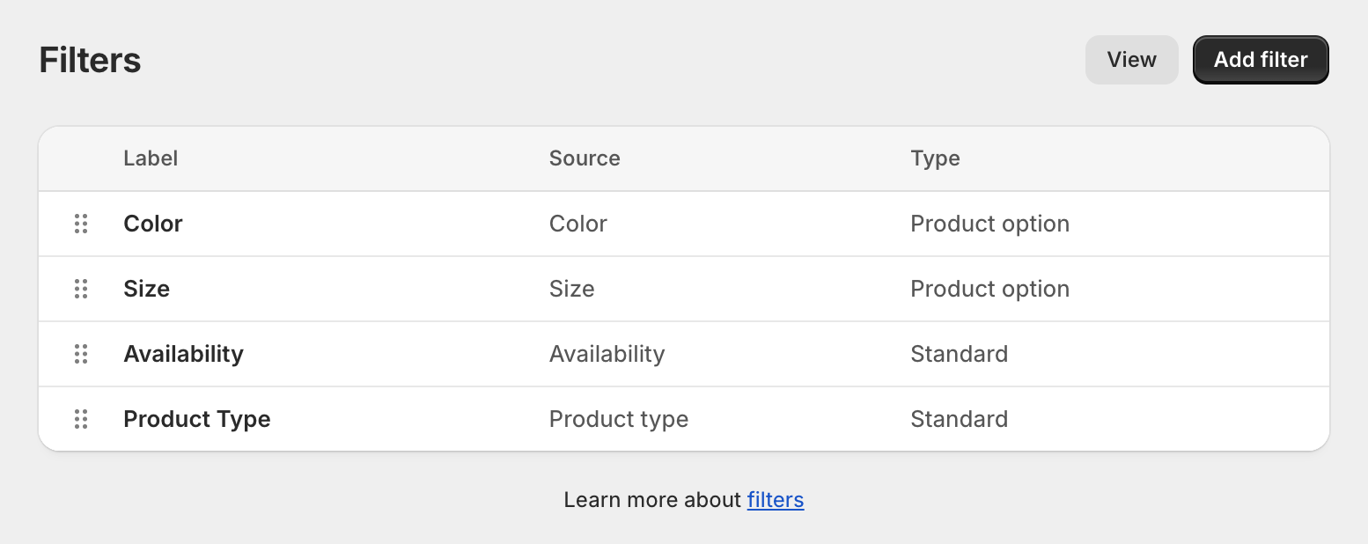1368x544 pixels.
Task: Open the Size filter label
Action: coord(146,289)
